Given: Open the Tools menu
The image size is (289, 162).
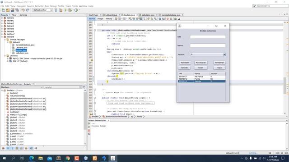Looking at the screenshot, I should pos(75,6).
